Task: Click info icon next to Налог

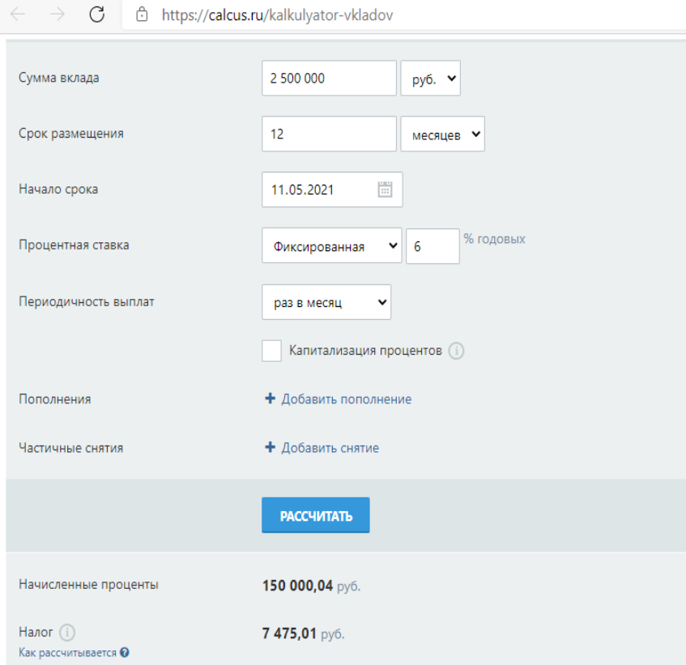Action: (x=67, y=632)
